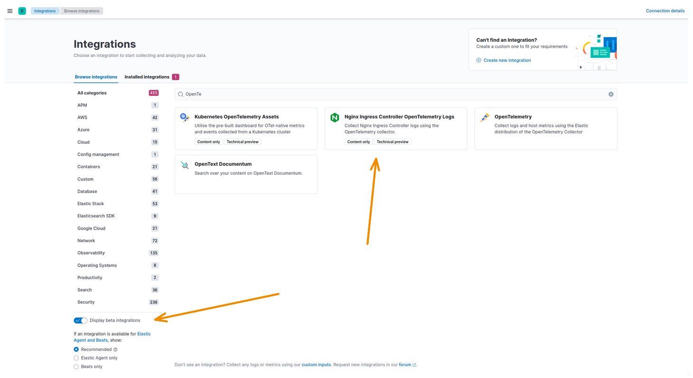Switch to Browse integrations tab
Image resolution: width=693 pixels, height=378 pixels.
click(96, 77)
